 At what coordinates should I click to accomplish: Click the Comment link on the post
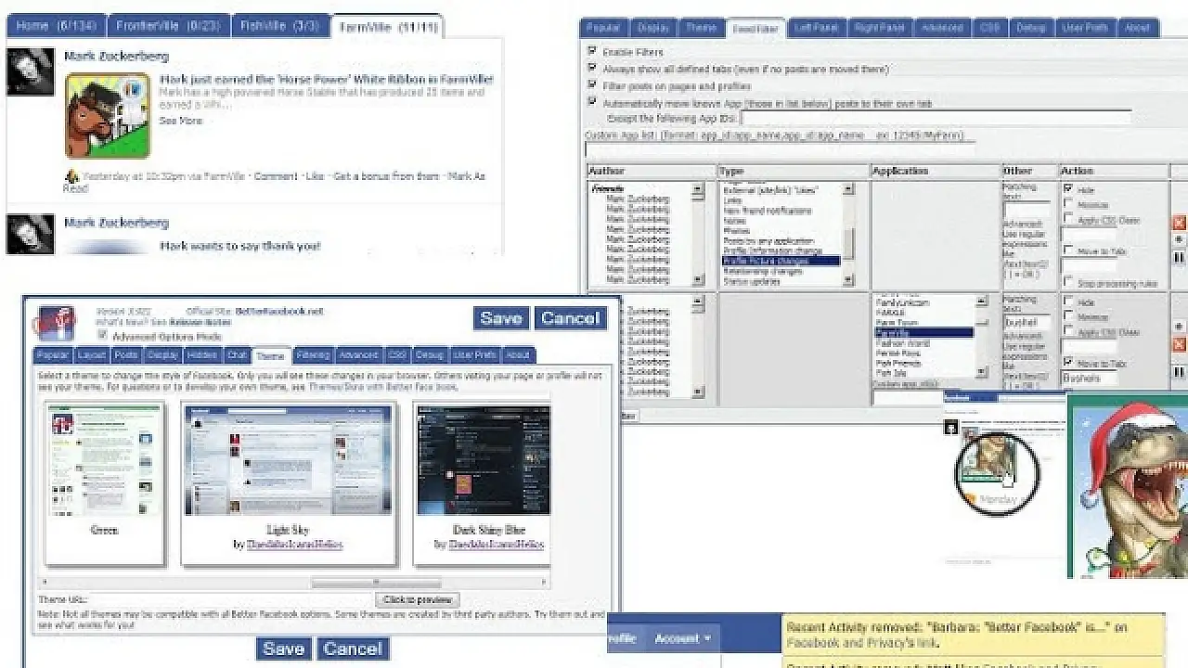click(276, 176)
